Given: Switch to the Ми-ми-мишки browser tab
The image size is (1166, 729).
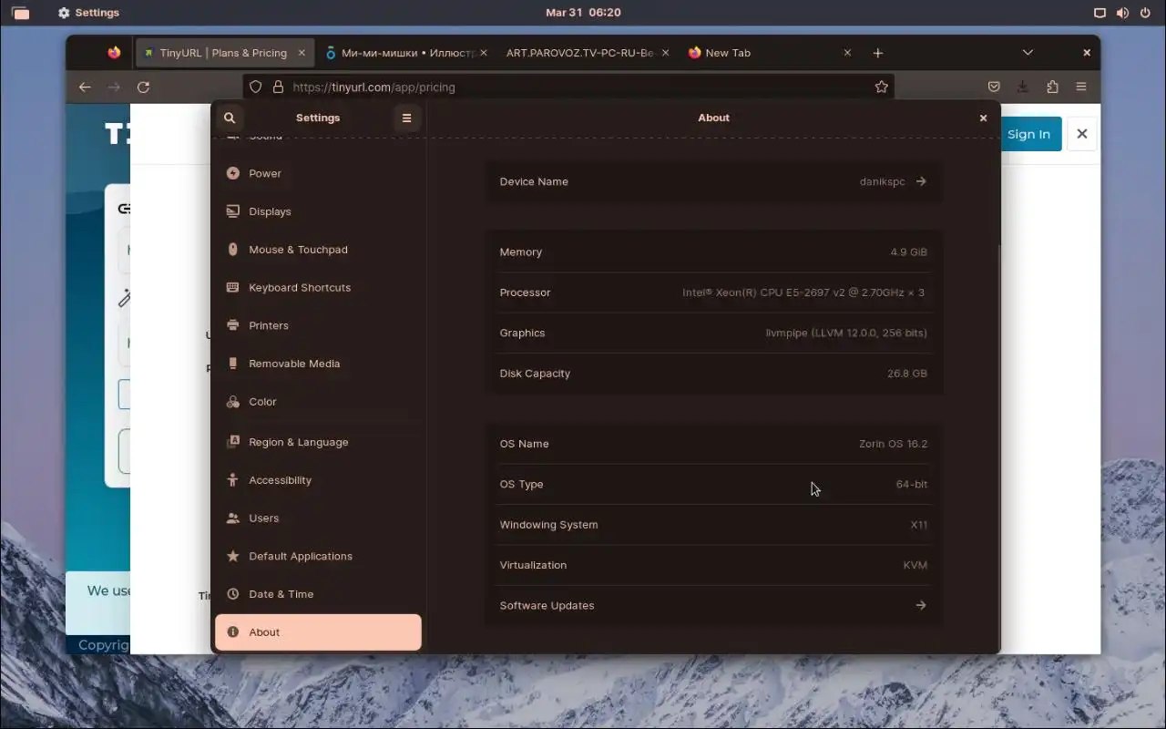Looking at the screenshot, I should [x=407, y=53].
